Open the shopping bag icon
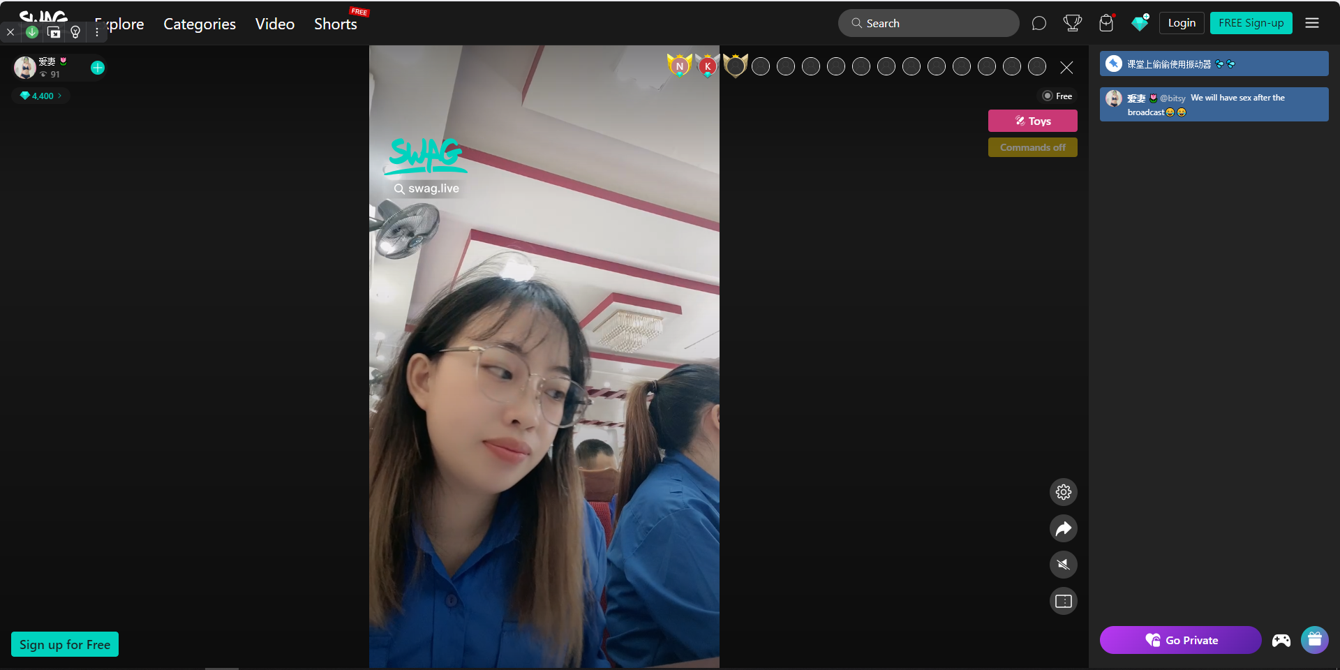 [x=1106, y=24]
